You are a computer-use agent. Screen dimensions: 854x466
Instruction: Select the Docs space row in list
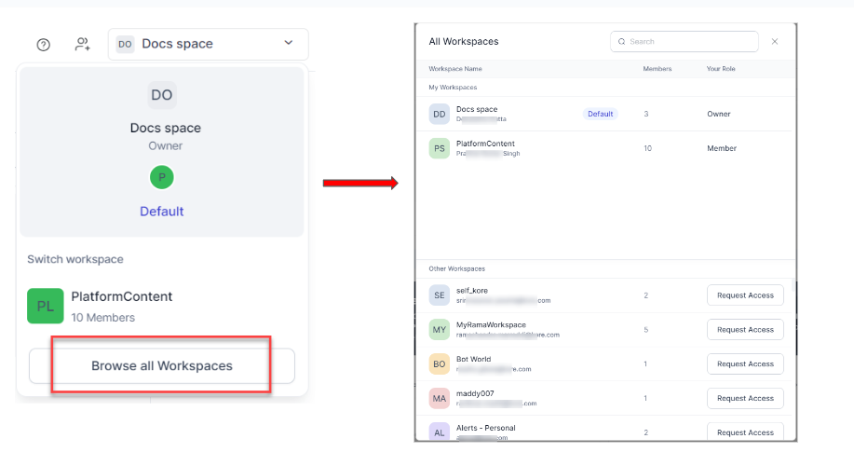pyautogui.click(x=605, y=114)
